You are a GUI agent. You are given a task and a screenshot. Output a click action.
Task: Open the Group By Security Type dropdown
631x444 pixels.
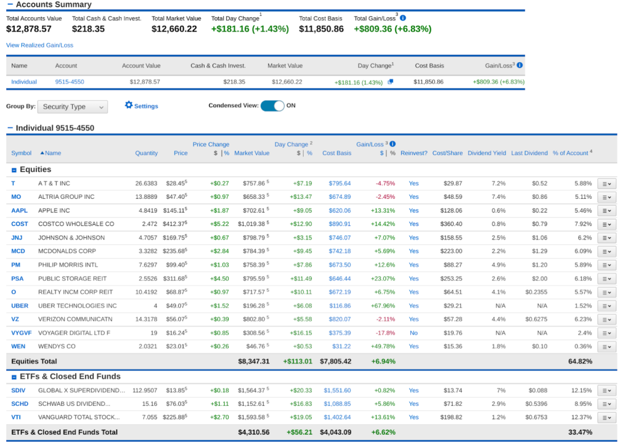[x=72, y=107]
